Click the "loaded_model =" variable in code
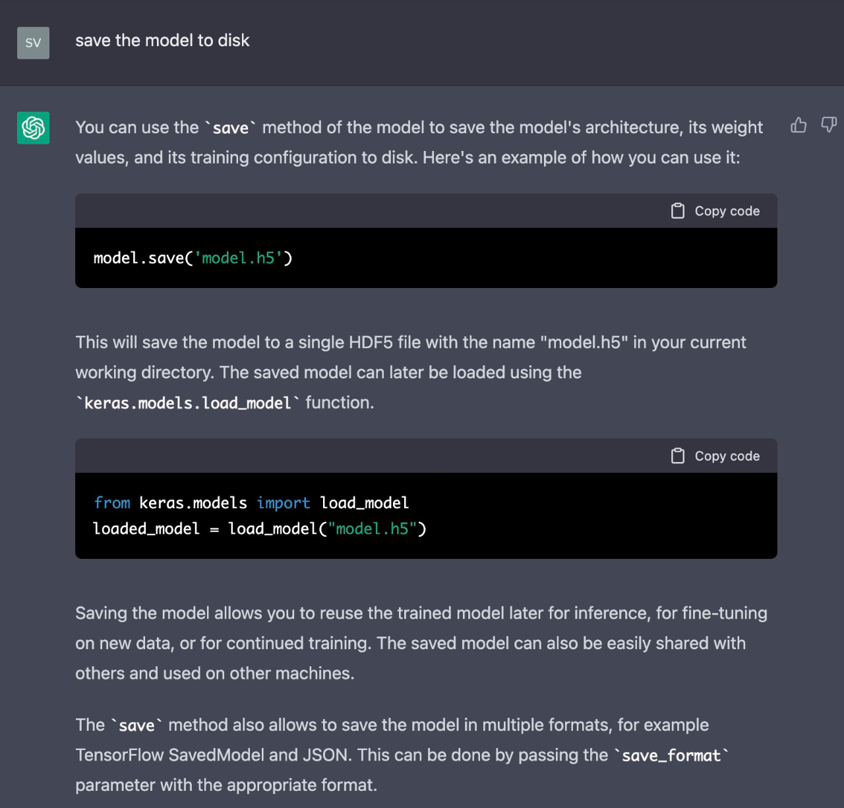The height and width of the screenshot is (808, 844). [x=146, y=529]
